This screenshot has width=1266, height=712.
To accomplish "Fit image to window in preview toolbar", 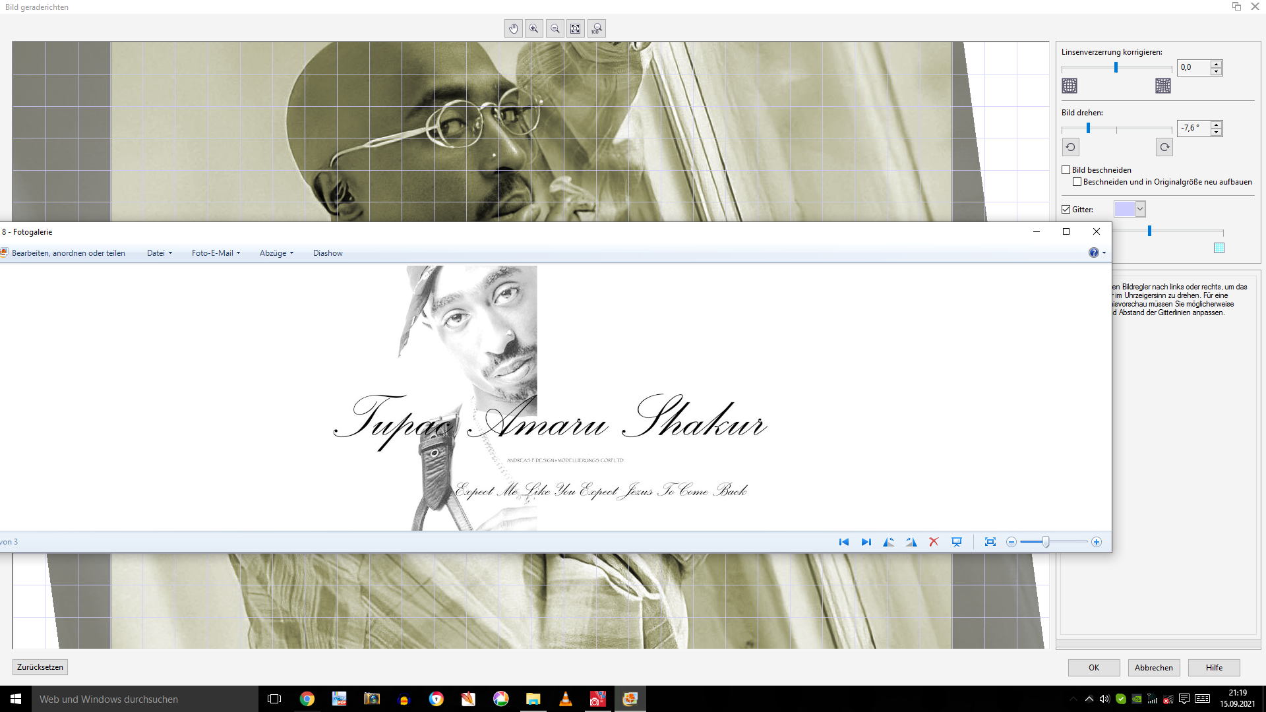I will tap(576, 28).
